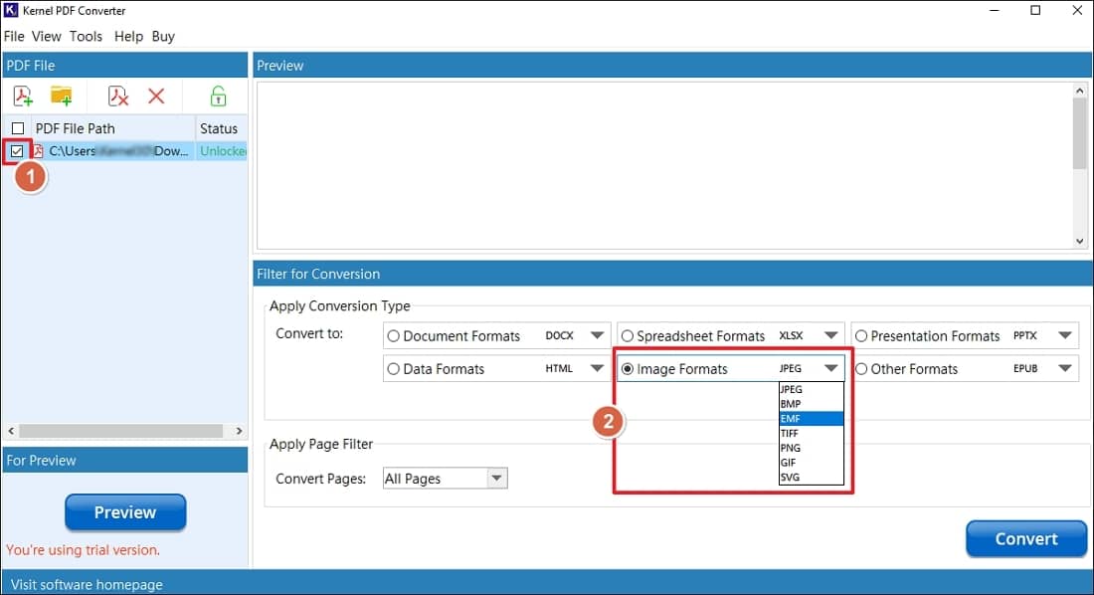Click the Convert button

tap(1026, 539)
